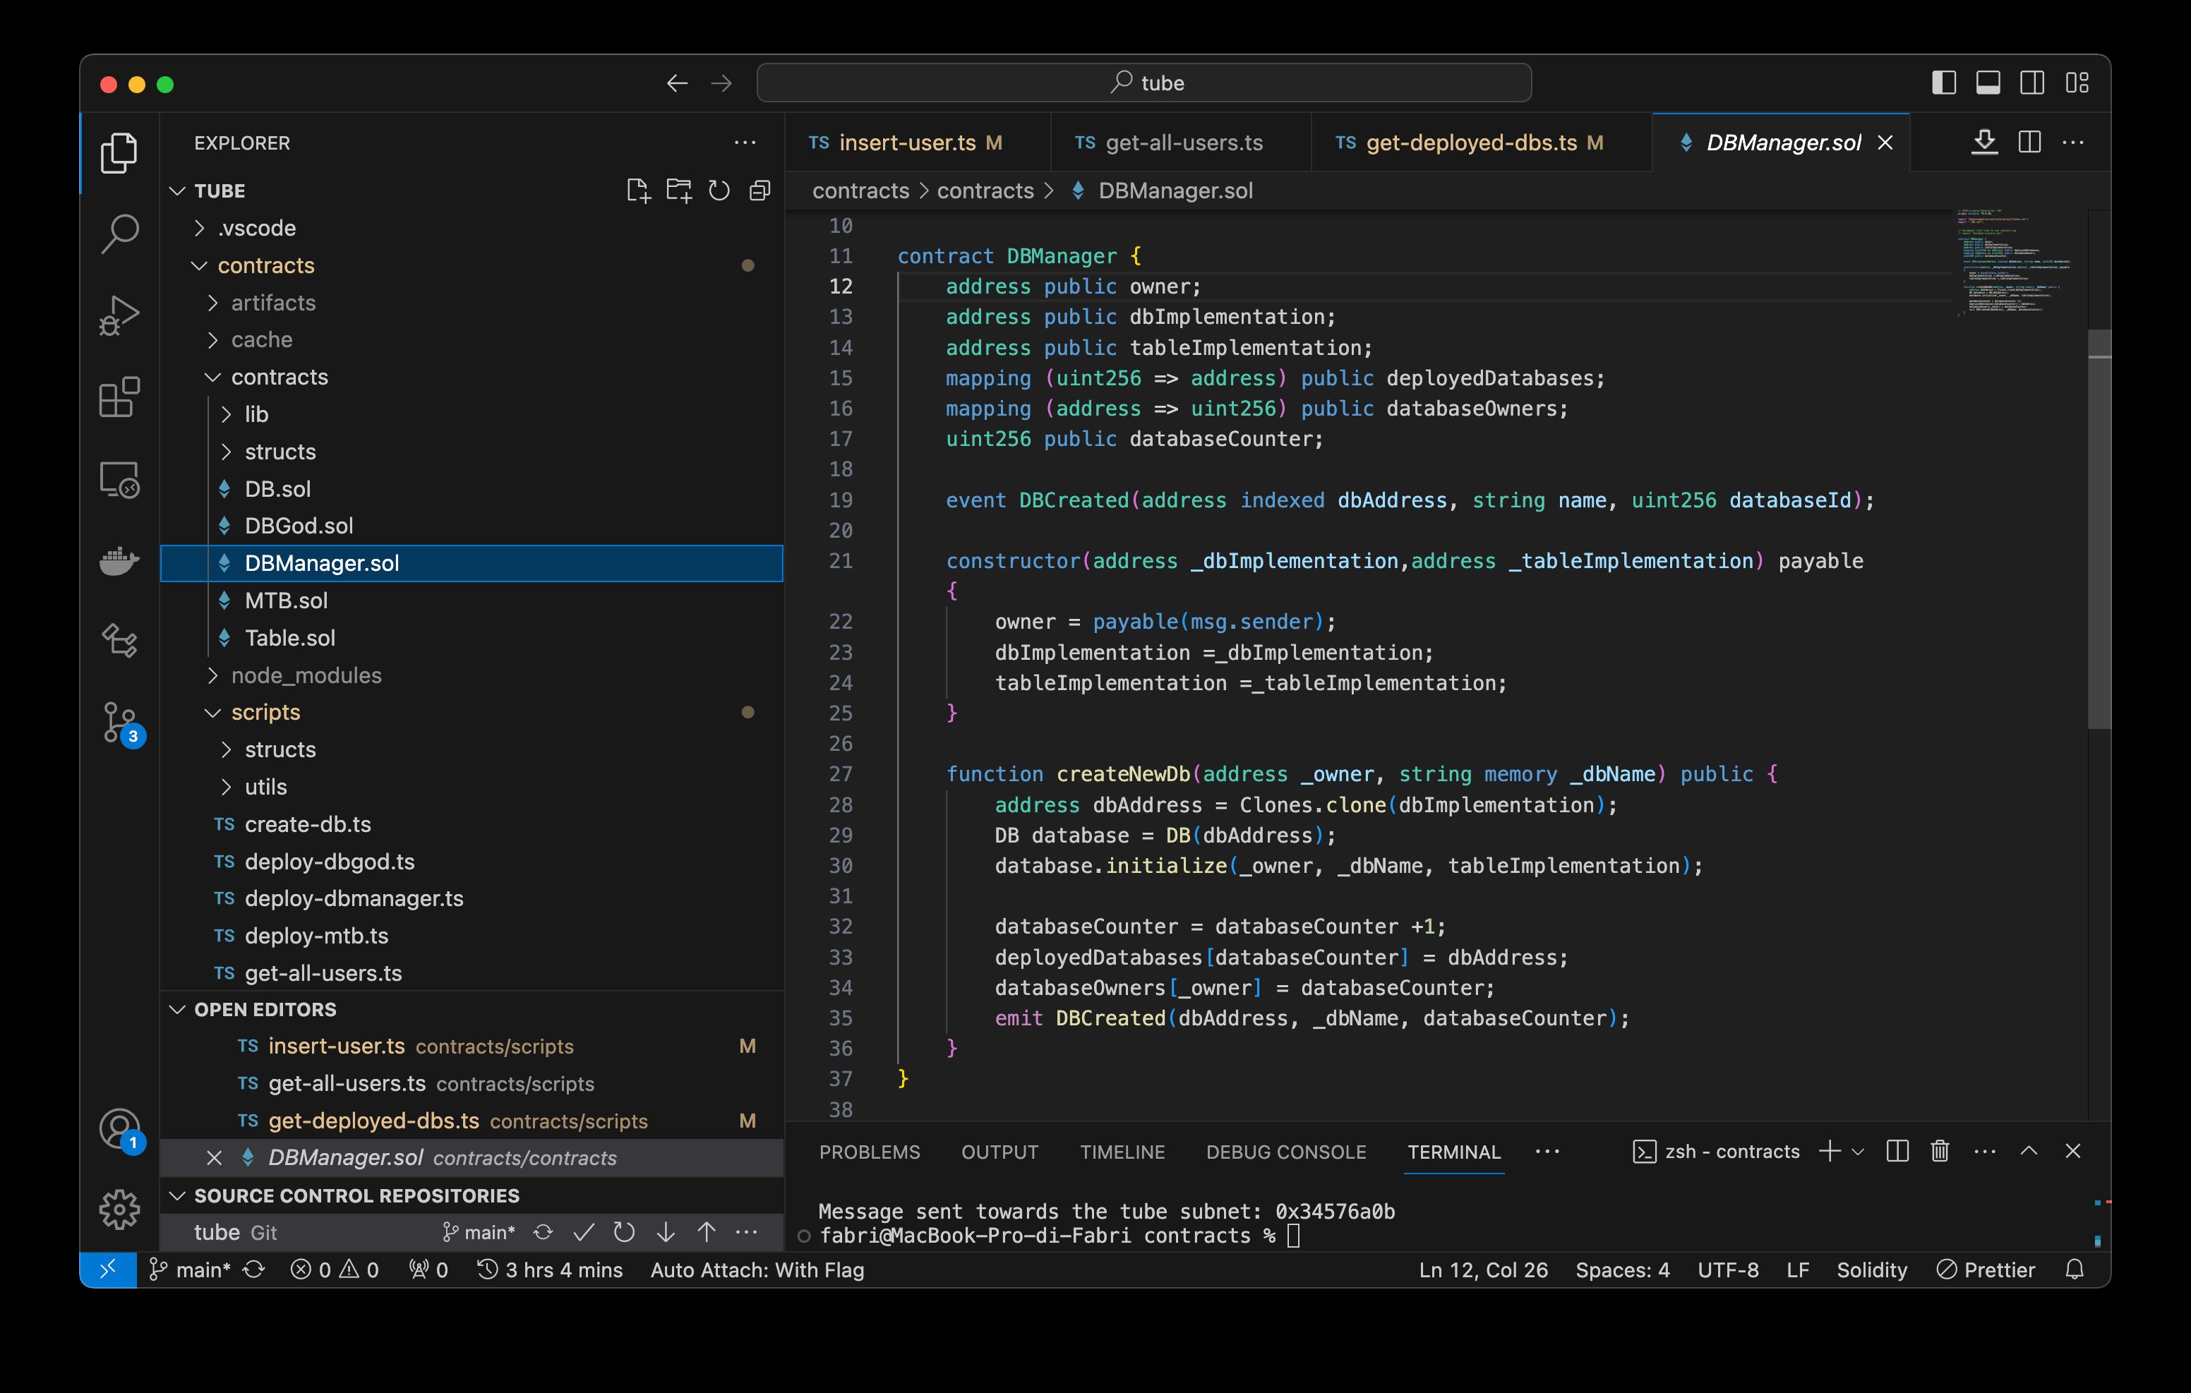Refresh the Explorer tree
This screenshot has height=1393, width=2191.
719,190
